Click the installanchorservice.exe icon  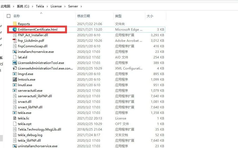[x=15, y=52]
